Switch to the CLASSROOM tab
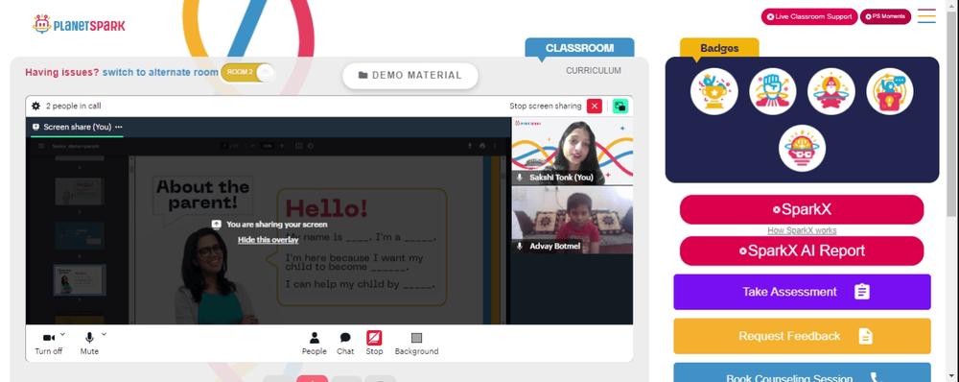The height and width of the screenshot is (382, 959). tap(579, 48)
